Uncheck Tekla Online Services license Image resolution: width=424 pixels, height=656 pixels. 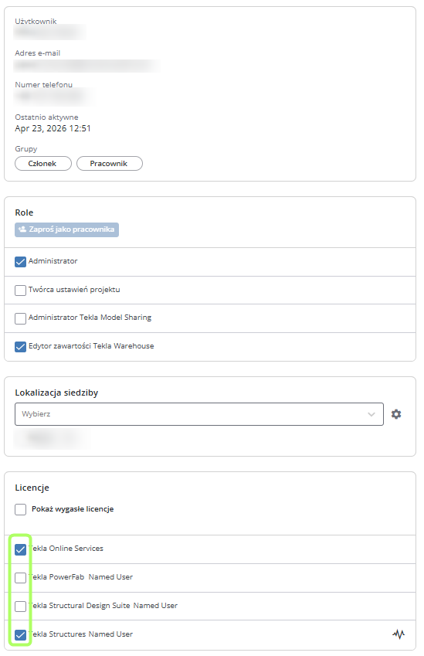point(21,549)
